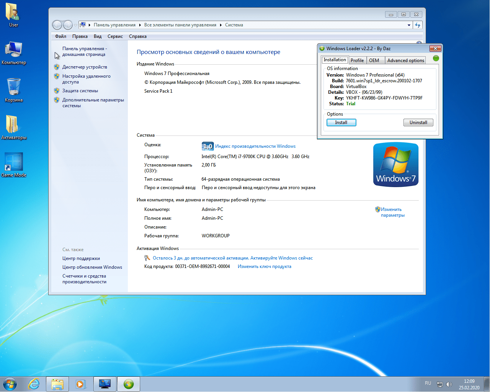The image size is (490, 392).
Task: Click the WORKGROUP value
Action: click(216, 236)
